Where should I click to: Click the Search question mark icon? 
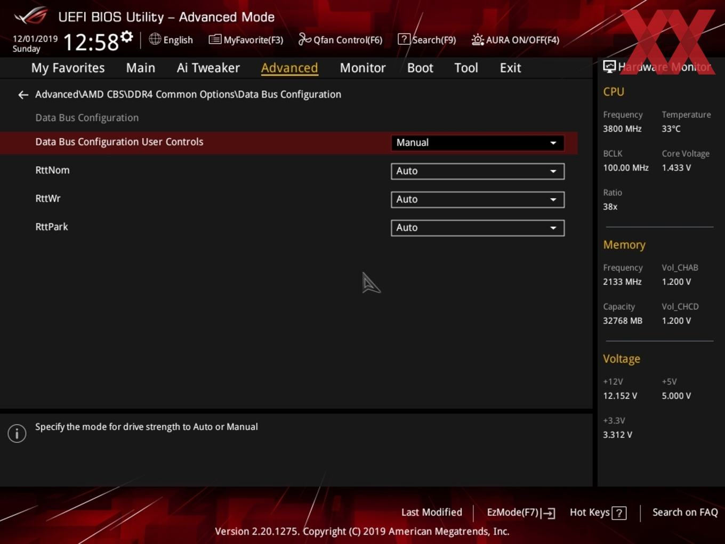point(404,39)
